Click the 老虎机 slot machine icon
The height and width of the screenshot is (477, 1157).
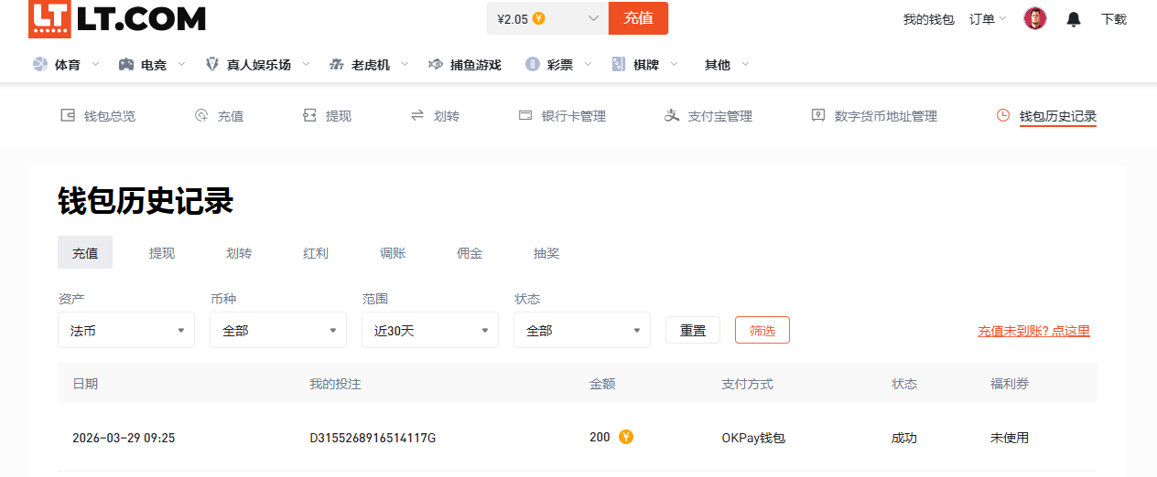point(337,65)
